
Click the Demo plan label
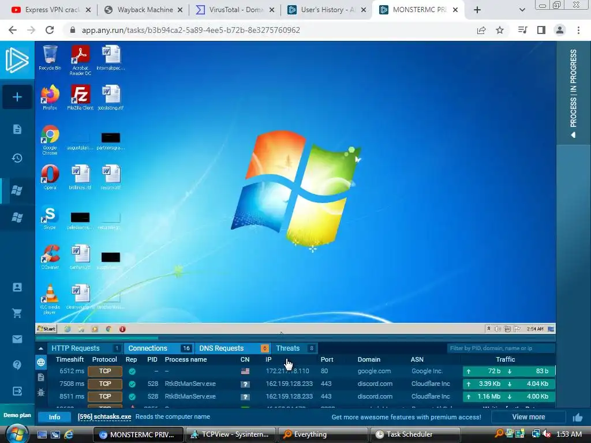pyautogui.click(x=17, y=415)
